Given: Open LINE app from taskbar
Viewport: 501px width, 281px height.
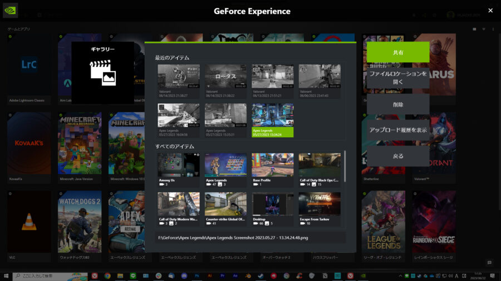Looking at the screenshot, I should 133,276.
